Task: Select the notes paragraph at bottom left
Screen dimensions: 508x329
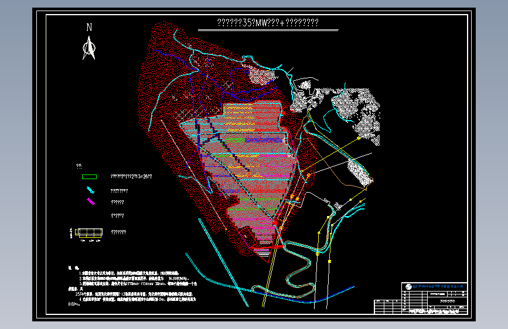Action: [x=132, y=286]
